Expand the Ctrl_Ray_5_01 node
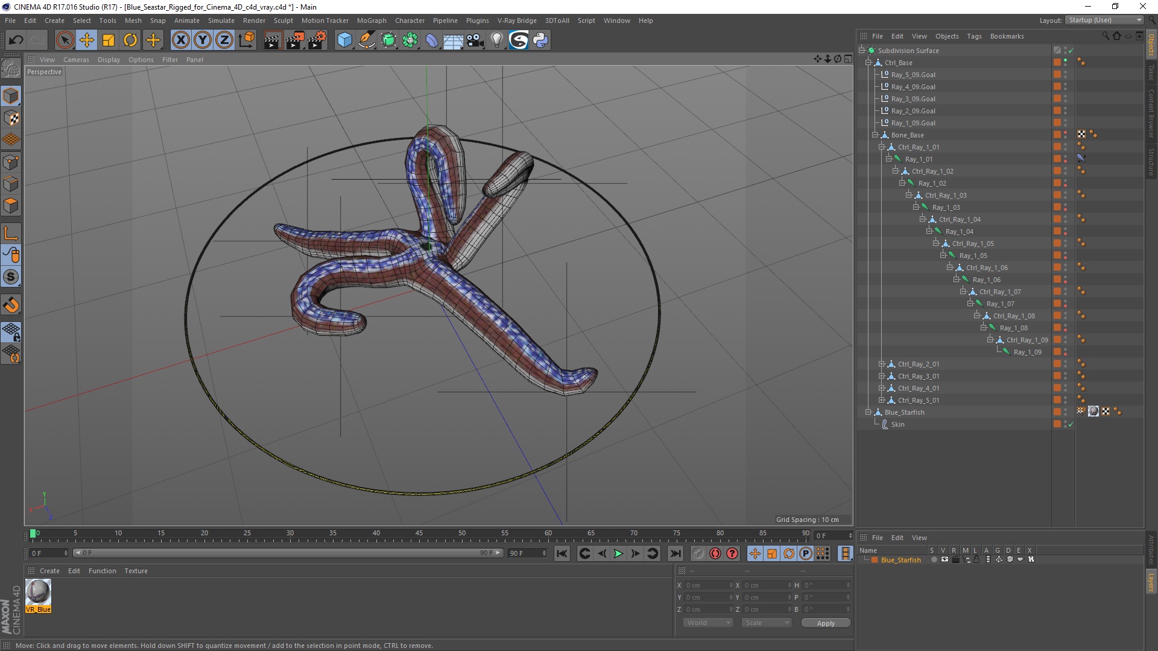1158x651 pixels. click(882, 400)
